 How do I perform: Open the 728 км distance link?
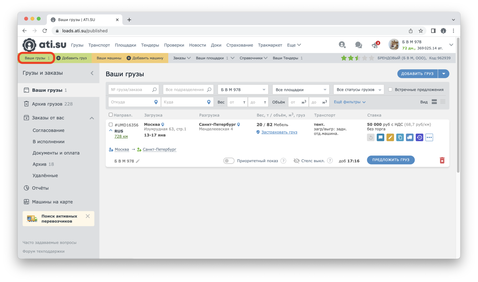click(x=121, y=136)
